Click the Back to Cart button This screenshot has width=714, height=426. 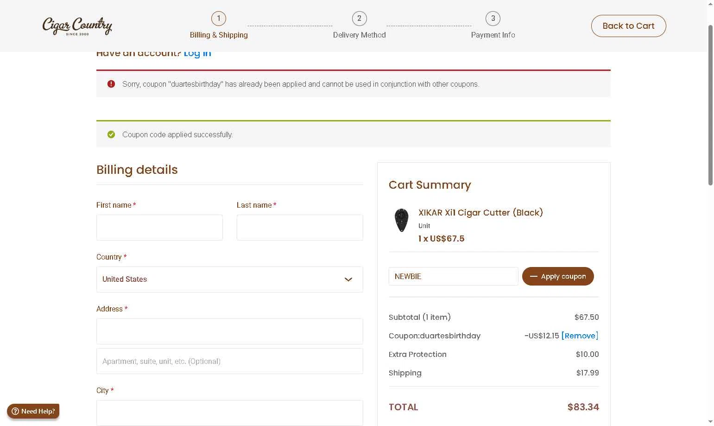click(628, 26)
